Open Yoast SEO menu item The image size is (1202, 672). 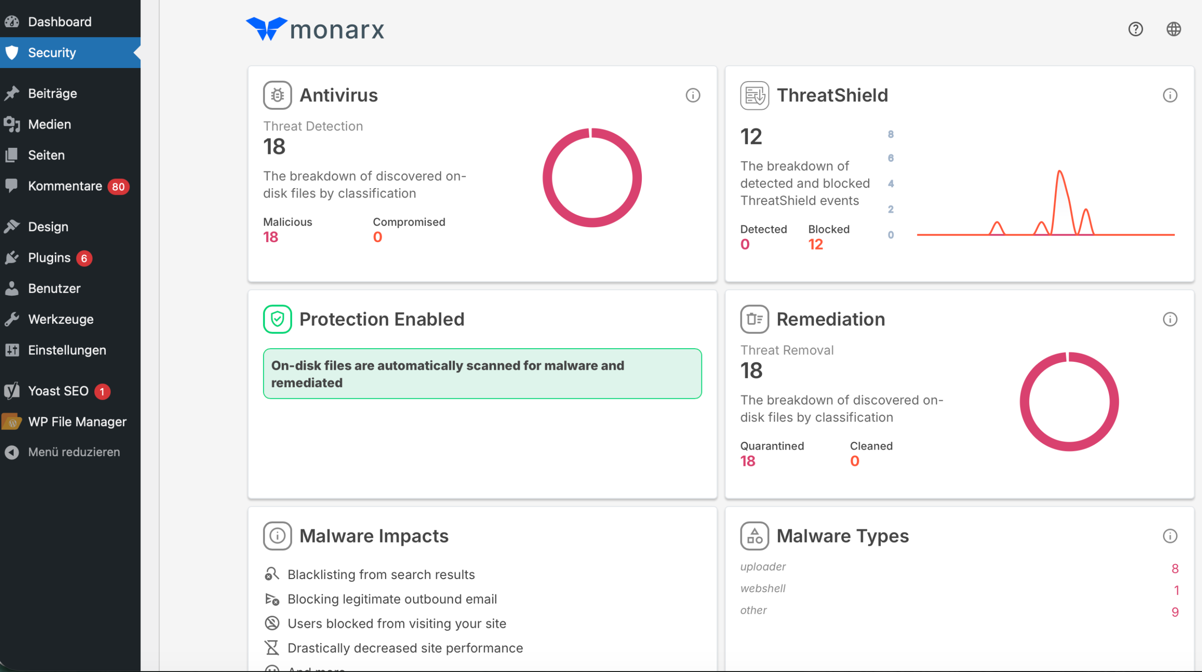pyautogui.click(x=58, y=391)
